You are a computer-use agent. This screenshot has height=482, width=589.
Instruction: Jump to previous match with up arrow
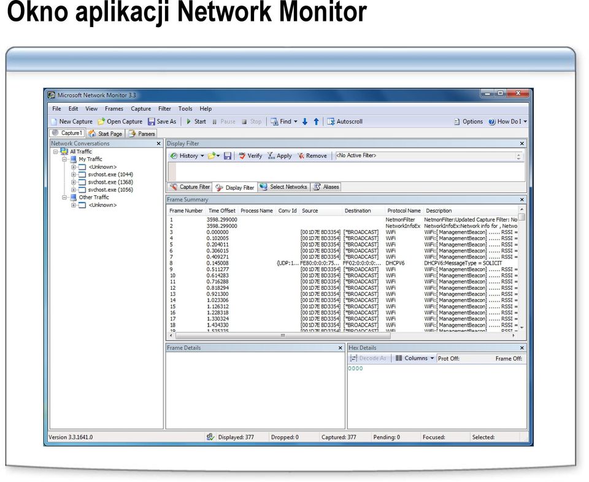pos(317,122)
